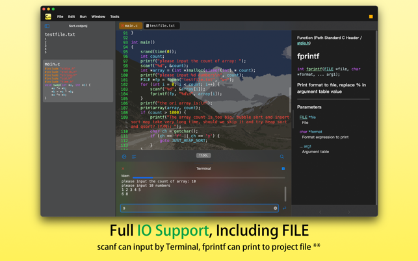
Task: Open the stdio.h header link
Action: click(x=304, y=43)
